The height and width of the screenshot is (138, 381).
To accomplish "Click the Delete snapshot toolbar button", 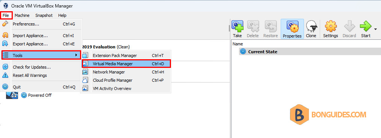I will point(253,29).
